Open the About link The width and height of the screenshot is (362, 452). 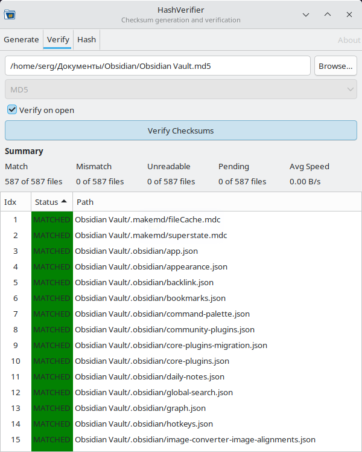(349, 40)
